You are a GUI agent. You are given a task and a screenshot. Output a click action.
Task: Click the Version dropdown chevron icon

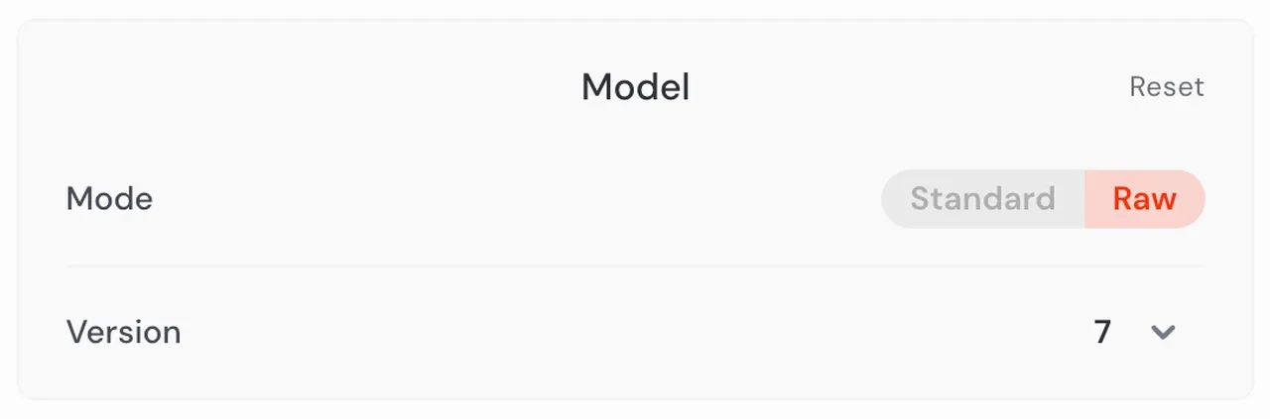pos(1163,332)
